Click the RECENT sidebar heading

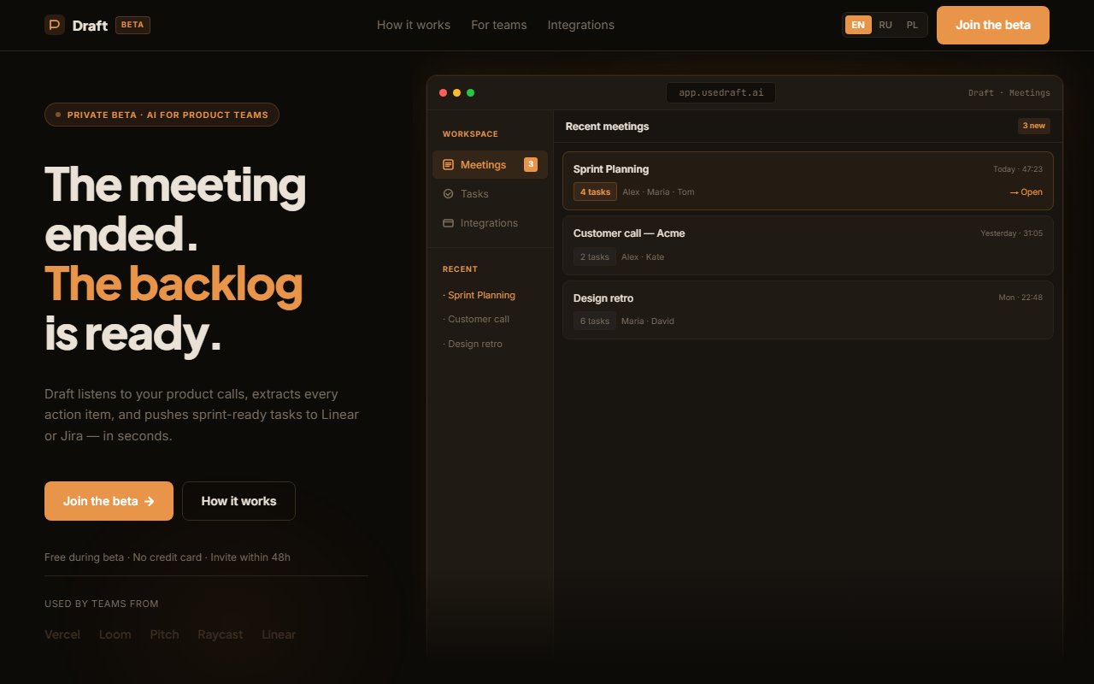pyautogui.click(x=460, y=269)
